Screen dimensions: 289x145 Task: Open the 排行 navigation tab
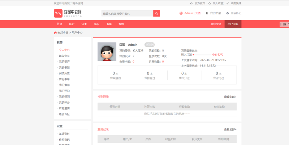72,24
